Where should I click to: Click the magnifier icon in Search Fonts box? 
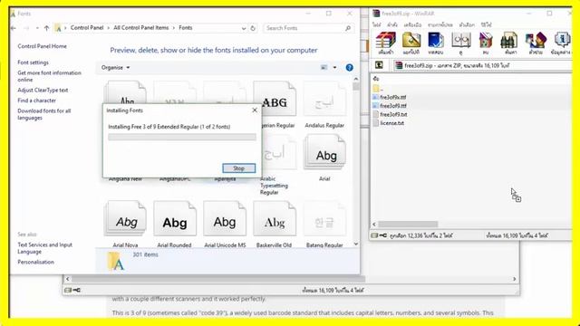(348, 28)
